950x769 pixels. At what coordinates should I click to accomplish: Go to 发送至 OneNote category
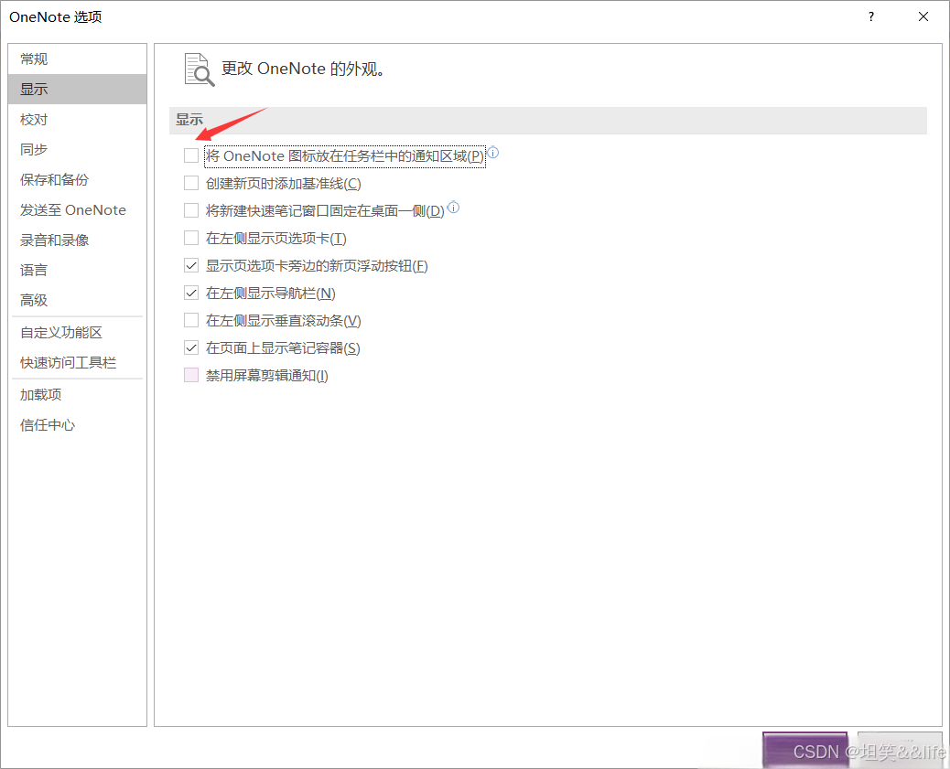pos(77,210)
